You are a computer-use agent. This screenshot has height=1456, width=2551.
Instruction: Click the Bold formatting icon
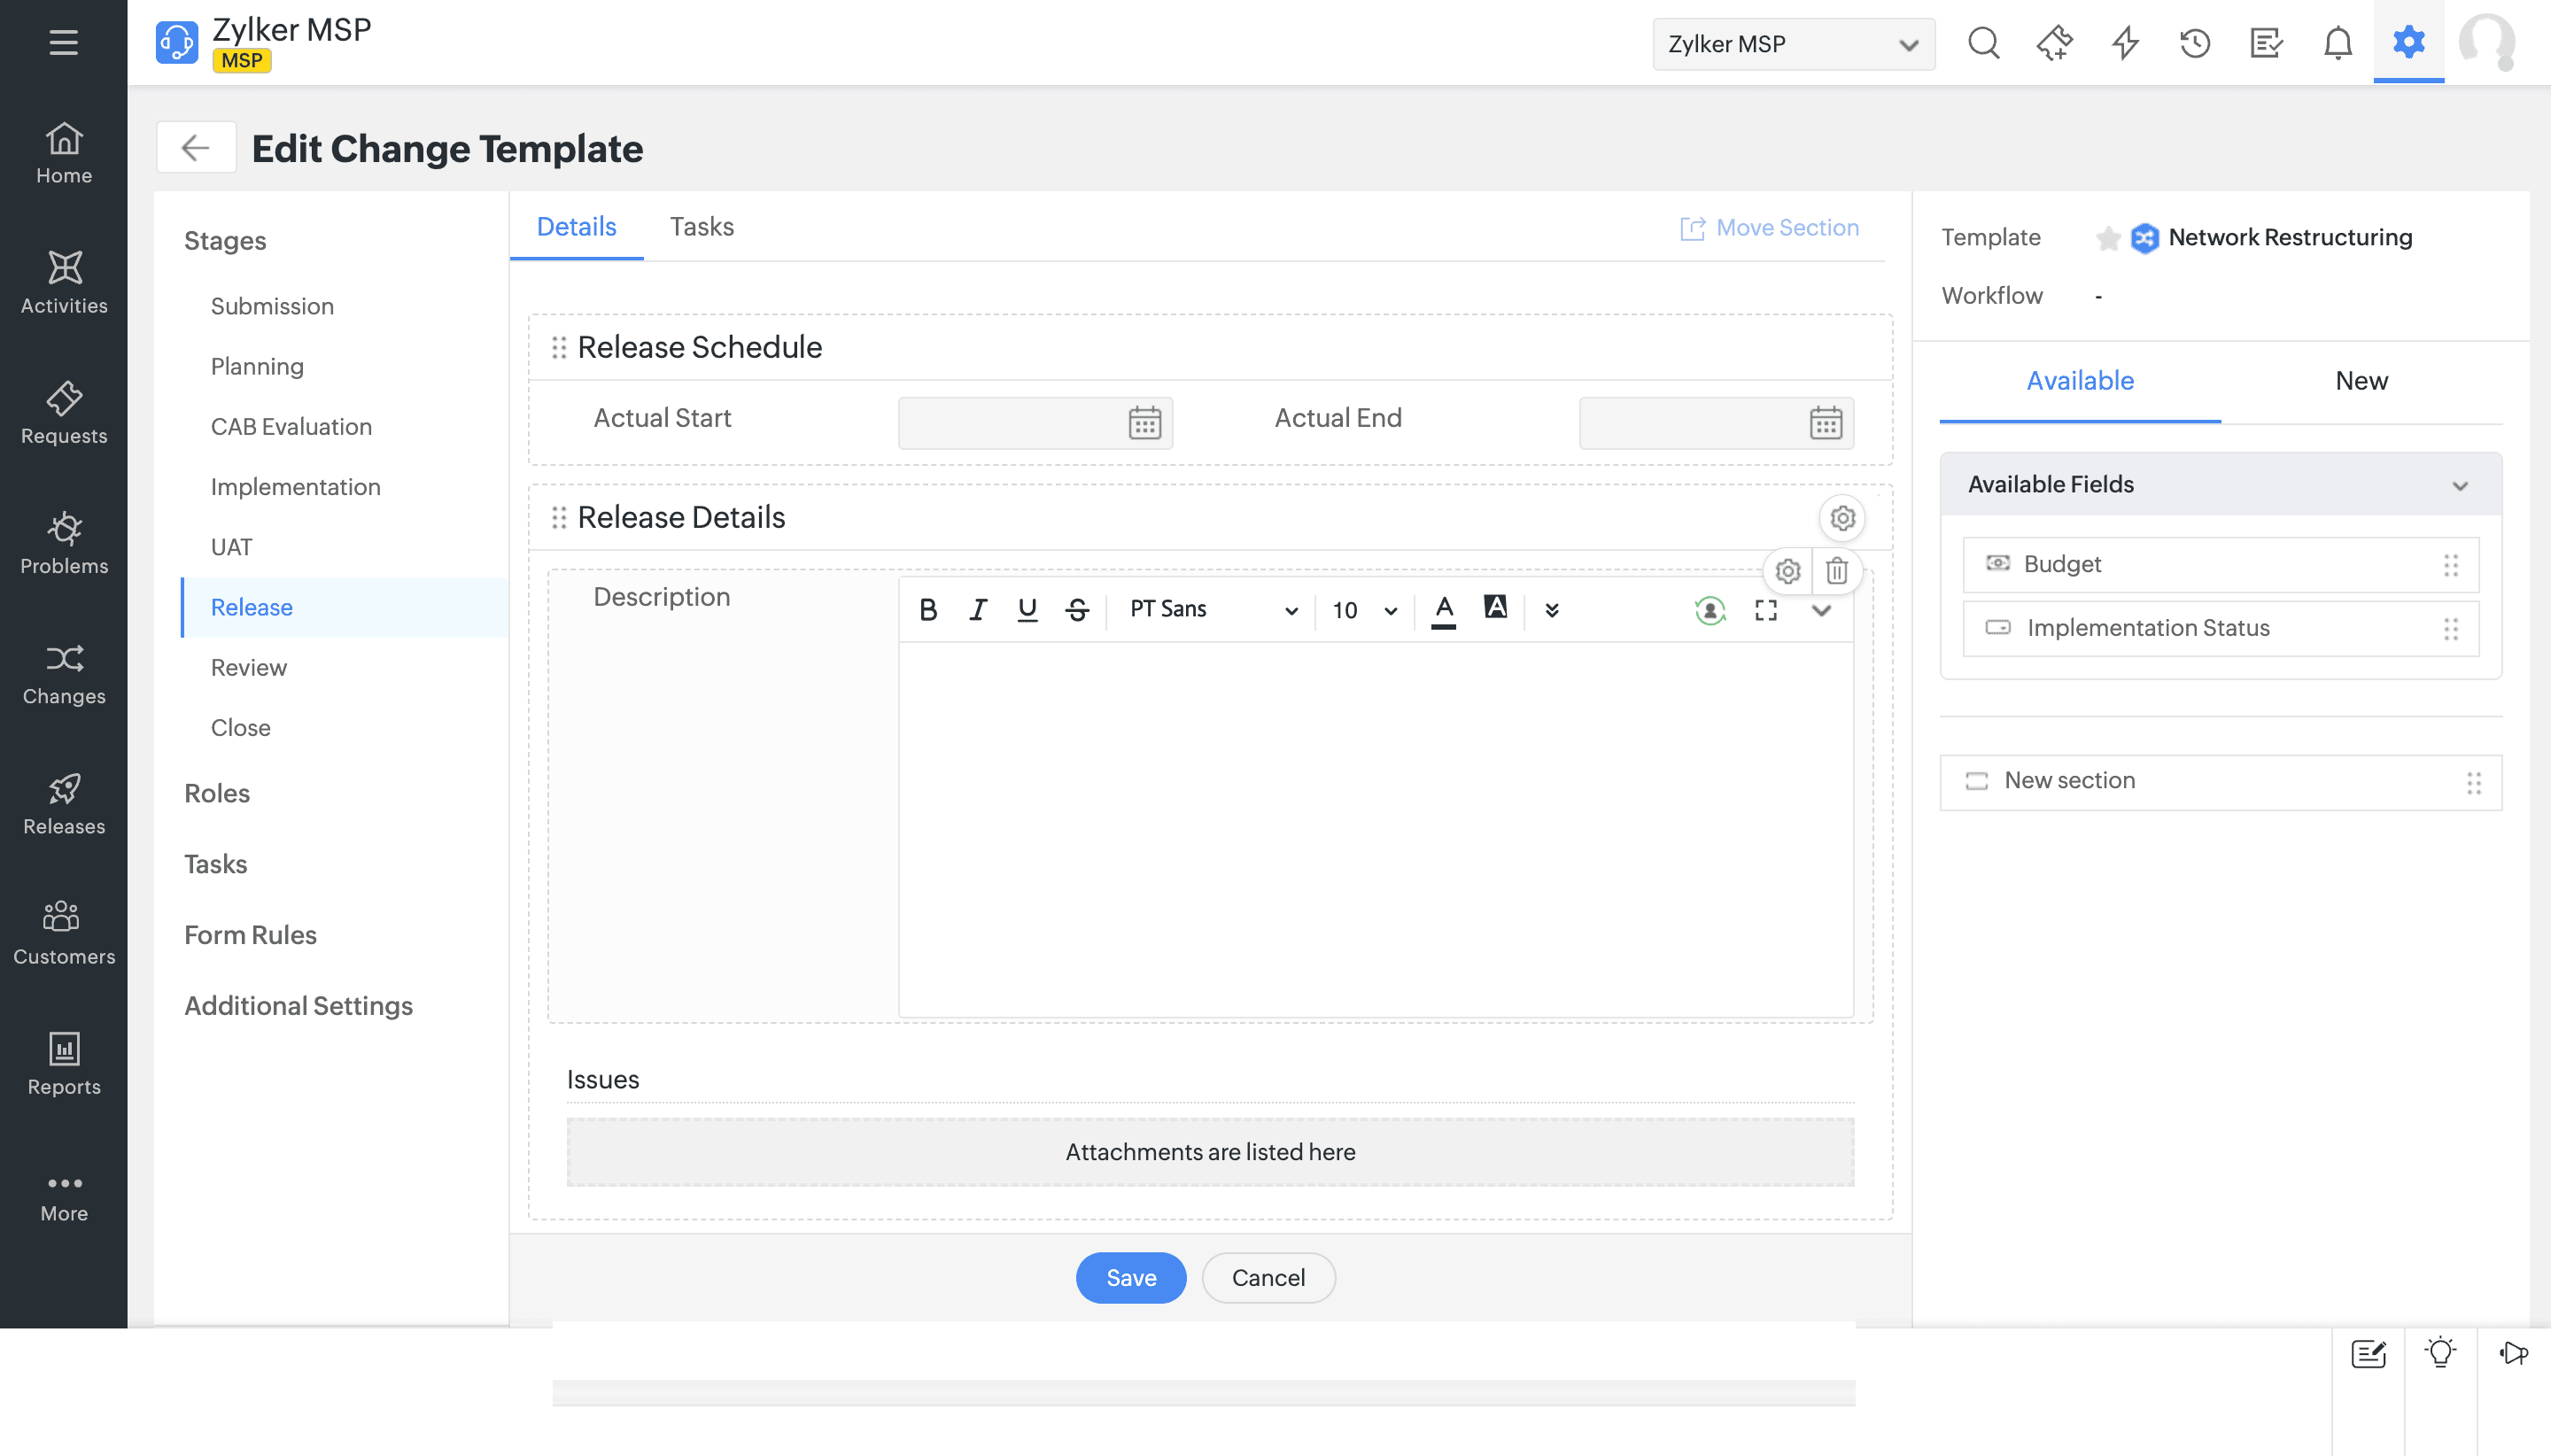coord(928,610)
